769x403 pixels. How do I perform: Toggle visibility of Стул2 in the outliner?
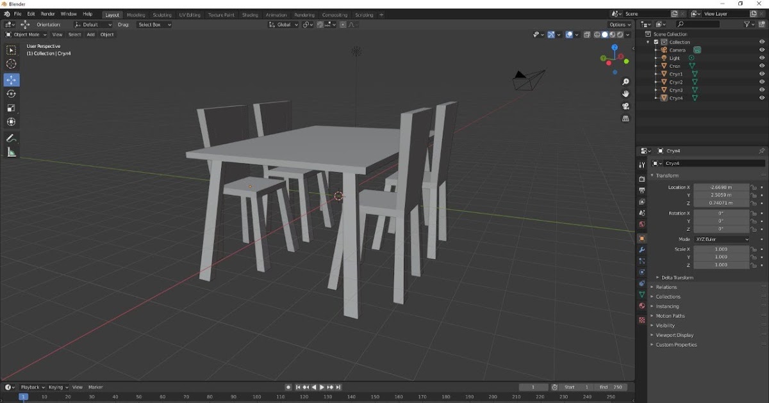point(763,82)
